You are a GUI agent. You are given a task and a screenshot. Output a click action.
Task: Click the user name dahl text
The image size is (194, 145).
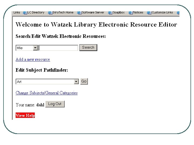pos(40,105)
